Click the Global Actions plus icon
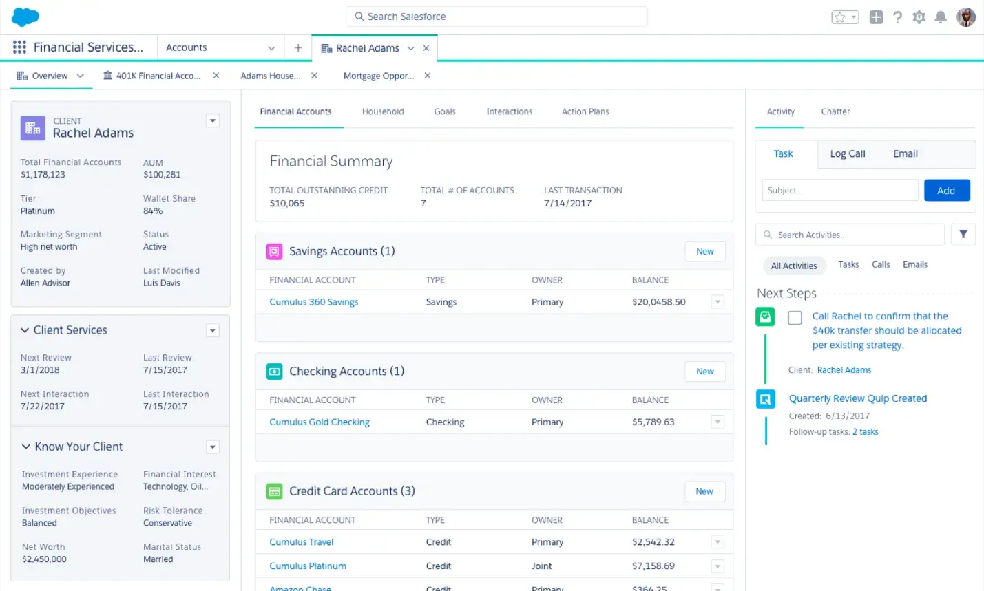The width and height of the screenshot is (984, 591). pyautogui.click(x=876, y=17)
